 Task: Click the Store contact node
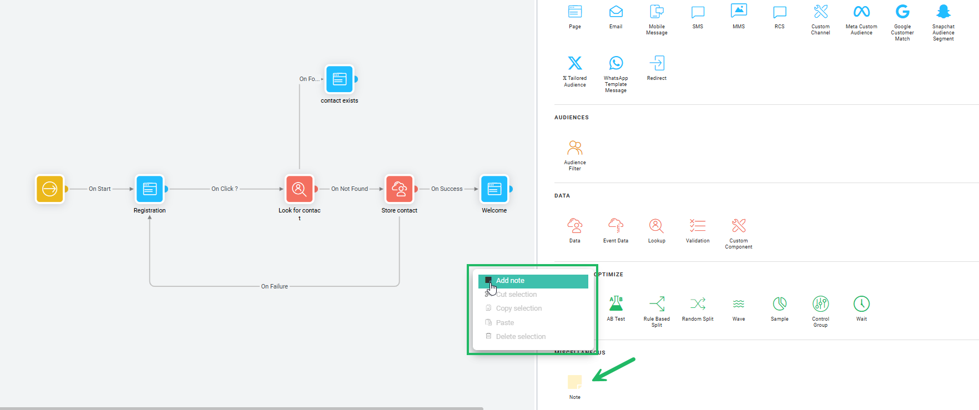point(400,189)
